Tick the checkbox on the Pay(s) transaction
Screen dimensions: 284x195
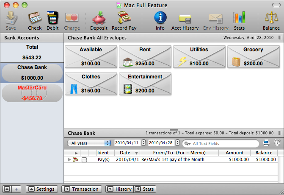pos(84,160)
